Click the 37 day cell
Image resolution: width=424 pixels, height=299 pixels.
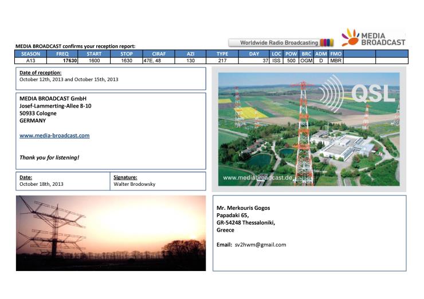[254, 61]
